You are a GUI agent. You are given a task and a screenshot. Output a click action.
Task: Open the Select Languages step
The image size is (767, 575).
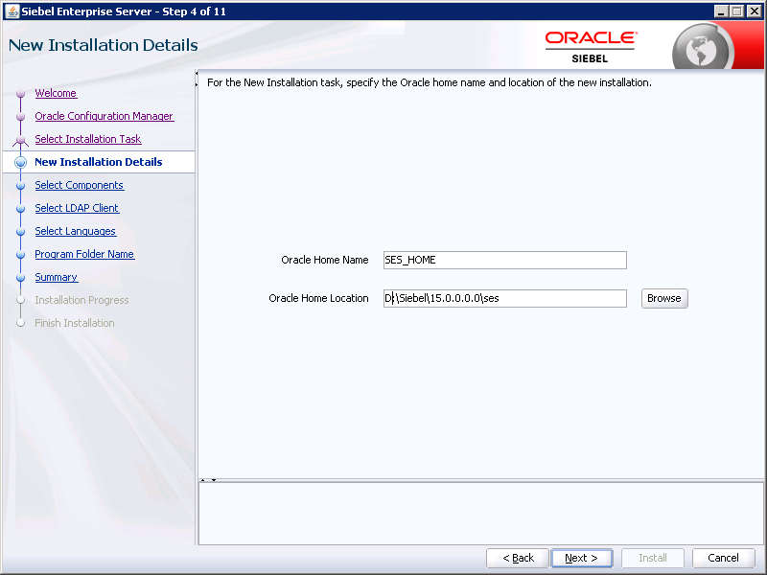[76, 231]
